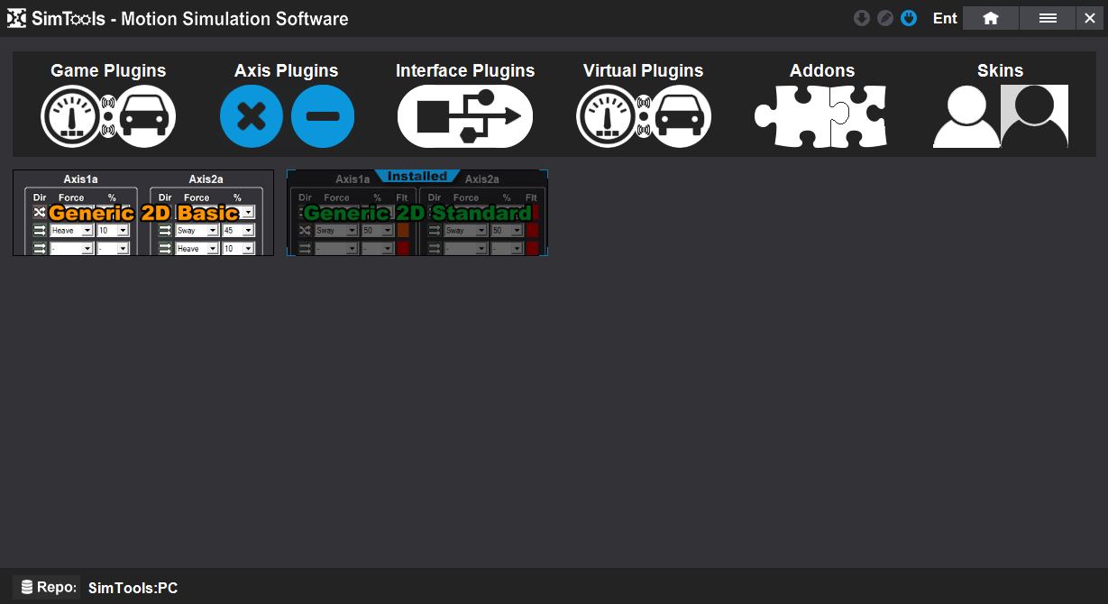This screenshot has width=1108, height=604.
Task: Open the Game Plugins gauge and car icon
Action: coord(108,116)
